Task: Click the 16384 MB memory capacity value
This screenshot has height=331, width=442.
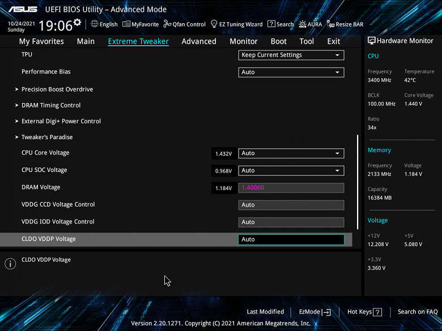Action: (x=380, y=198)
